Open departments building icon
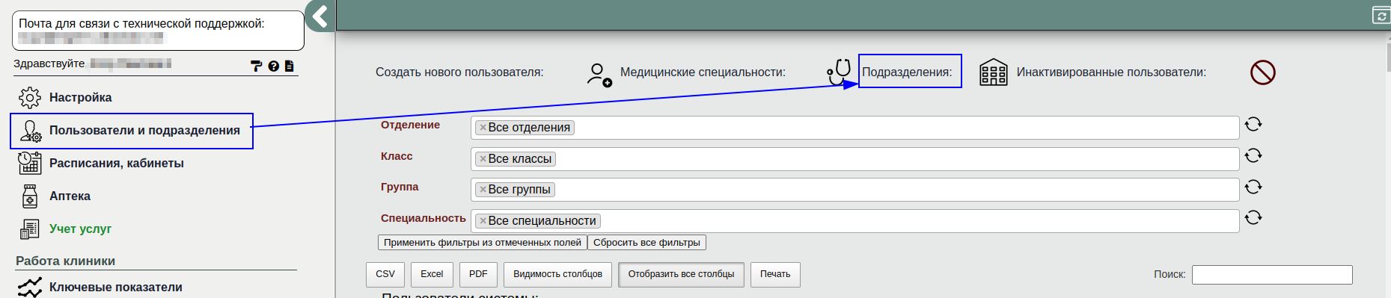Viewport: 1391px width, 298px height. click(x=994, y=72)
